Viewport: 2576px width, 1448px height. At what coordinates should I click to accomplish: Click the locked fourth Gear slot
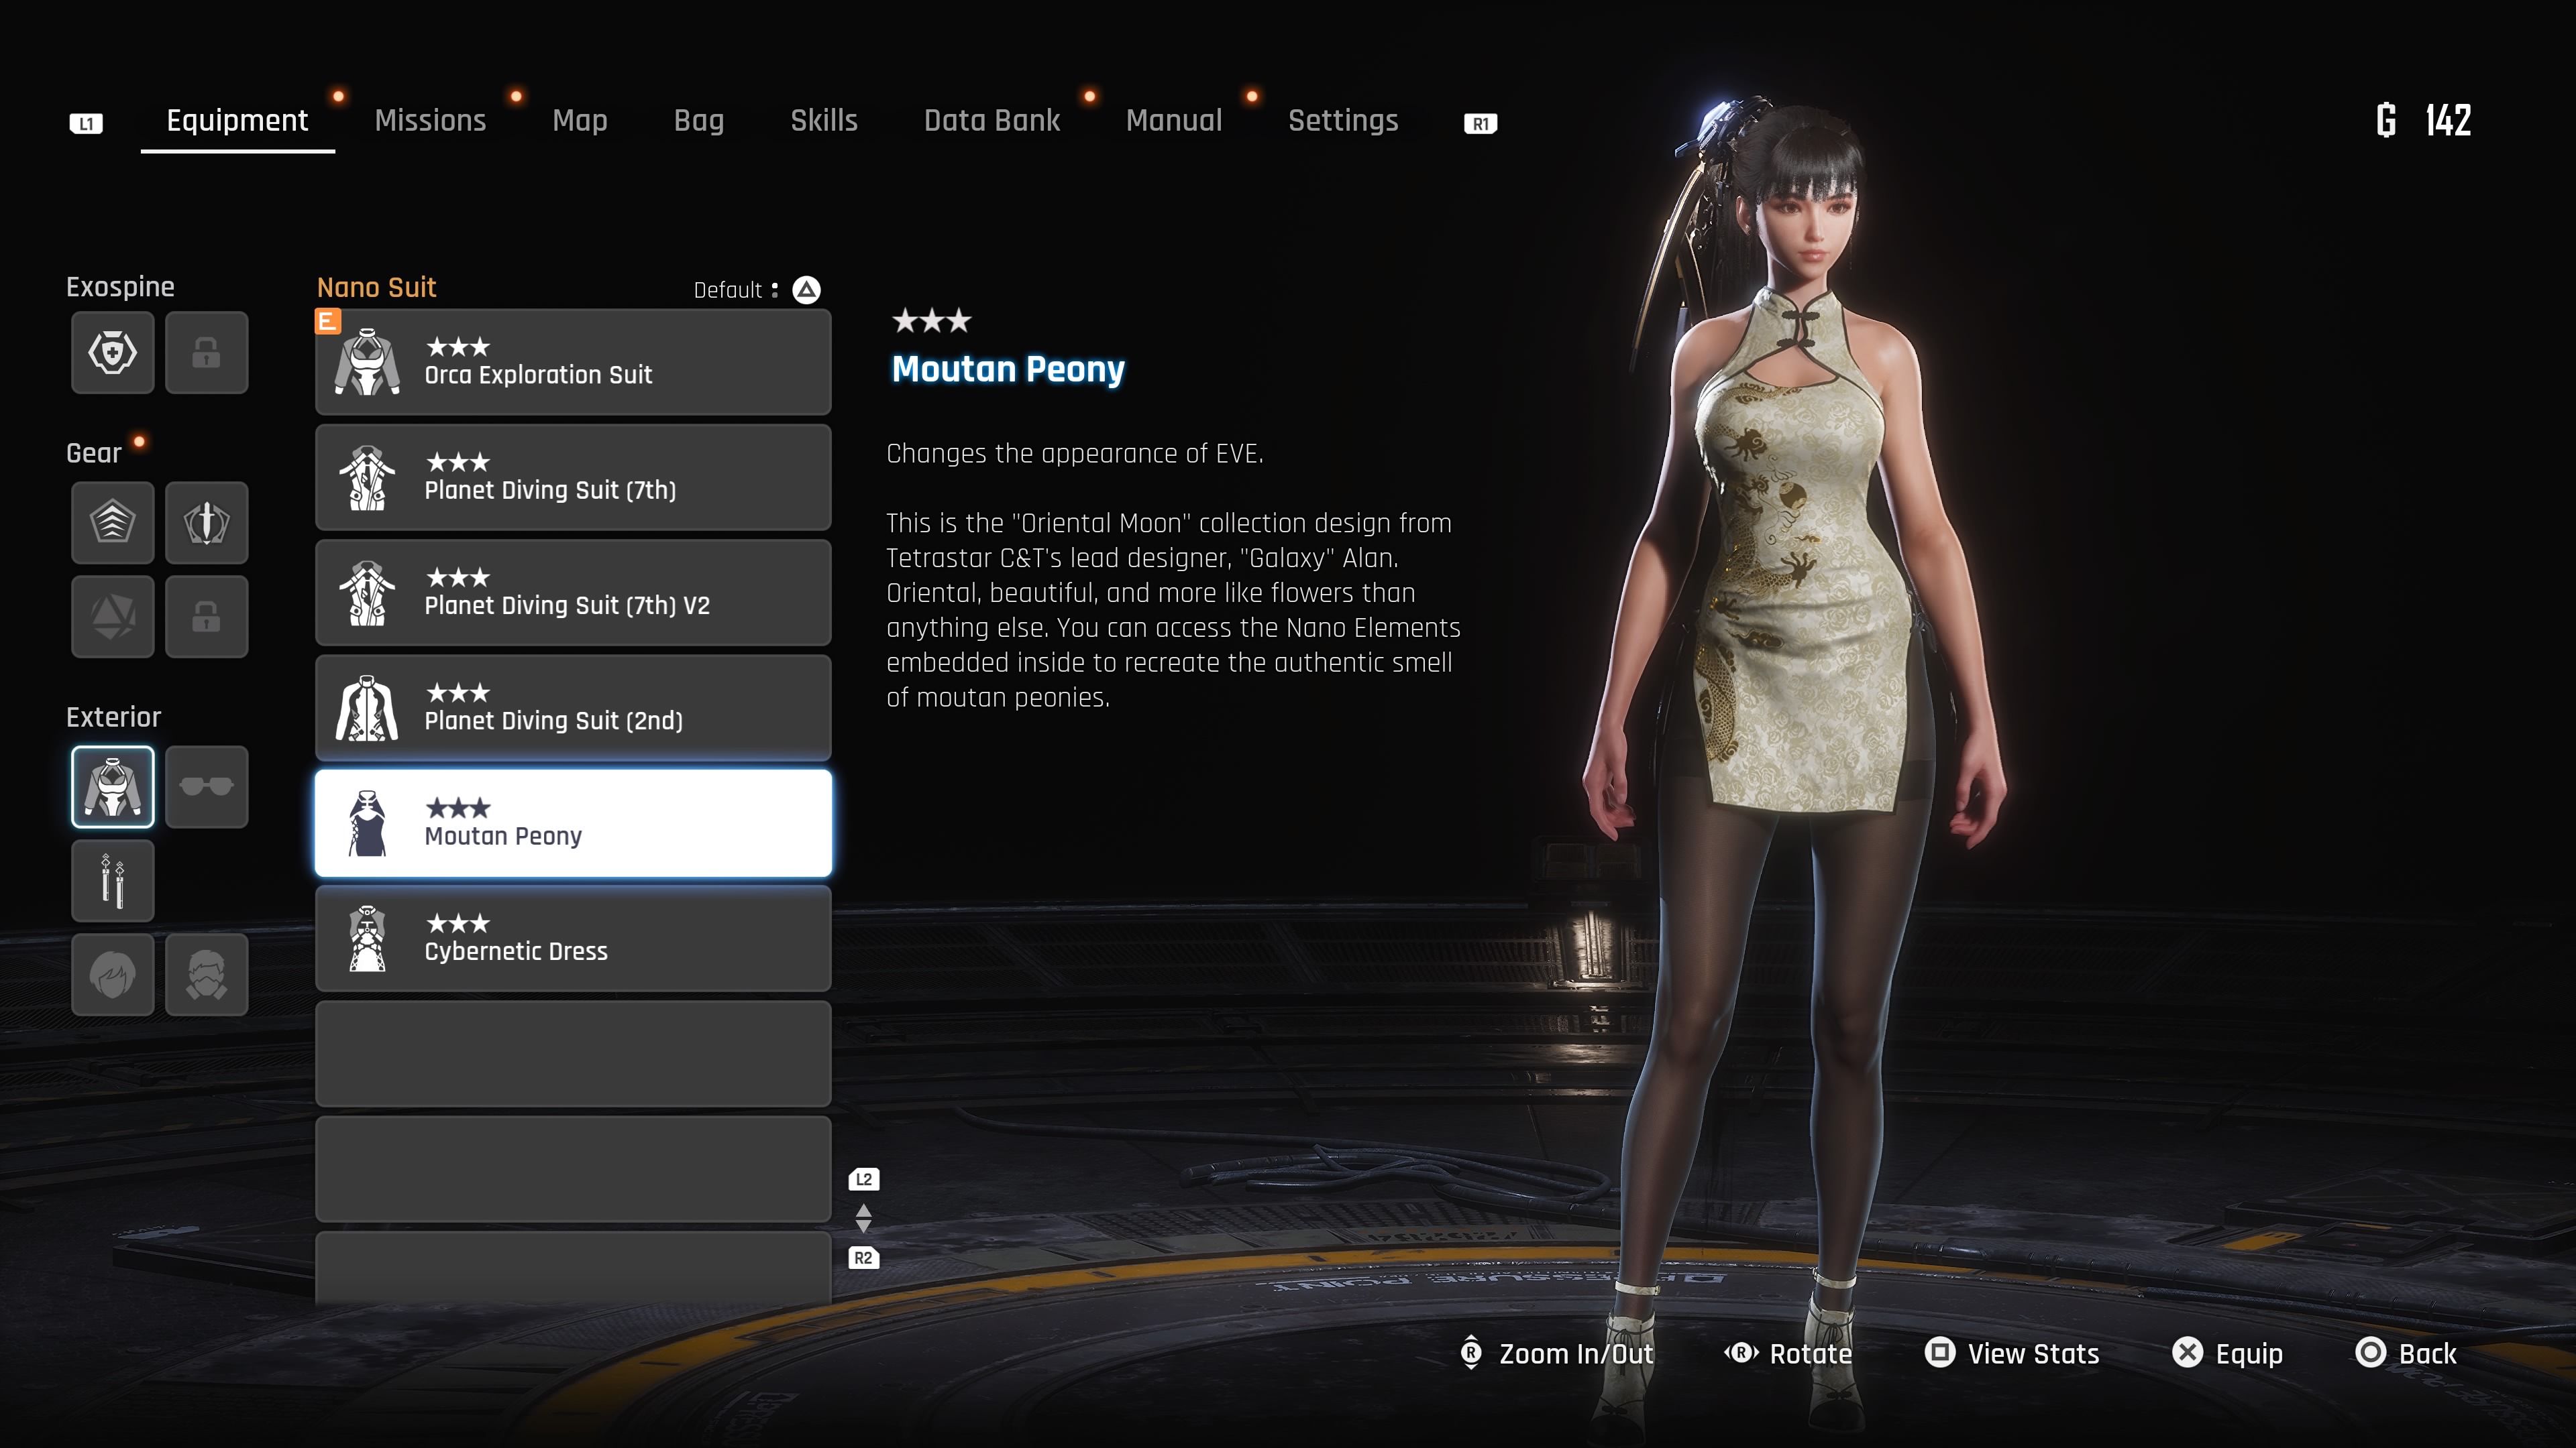(x=206, y=615)
